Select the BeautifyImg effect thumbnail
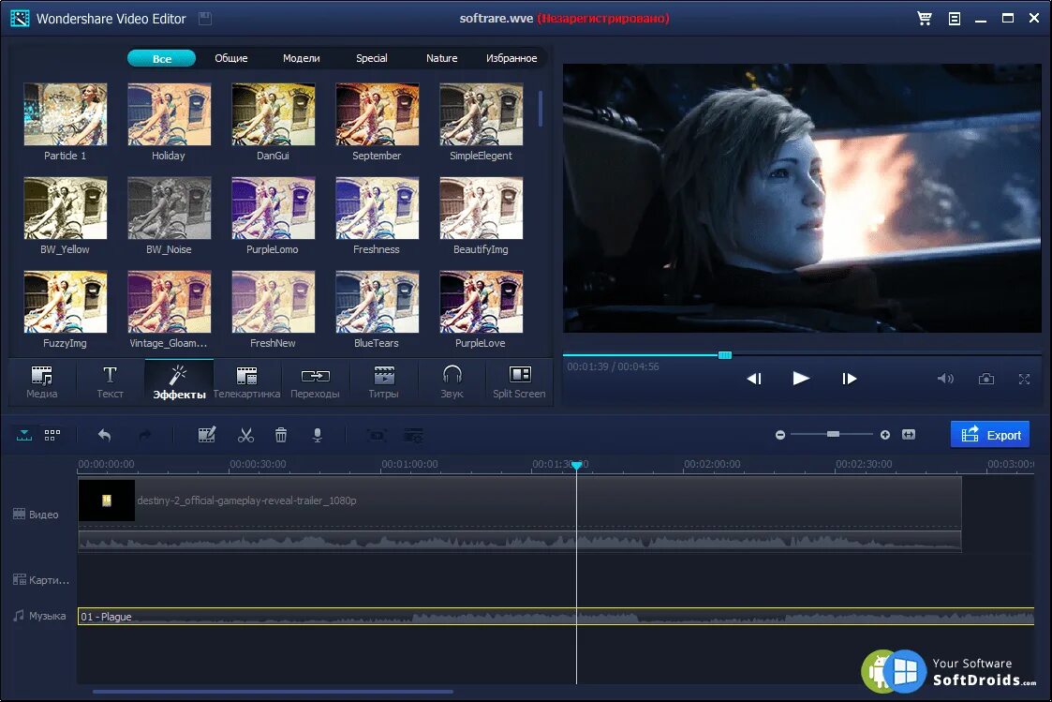1052x702 pixels. 482,208
